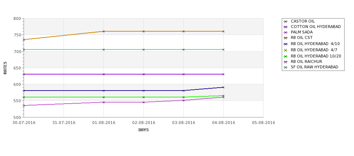354x156 pixels.
Task: Click the DAYS axis title
Action: coord(143,130)
